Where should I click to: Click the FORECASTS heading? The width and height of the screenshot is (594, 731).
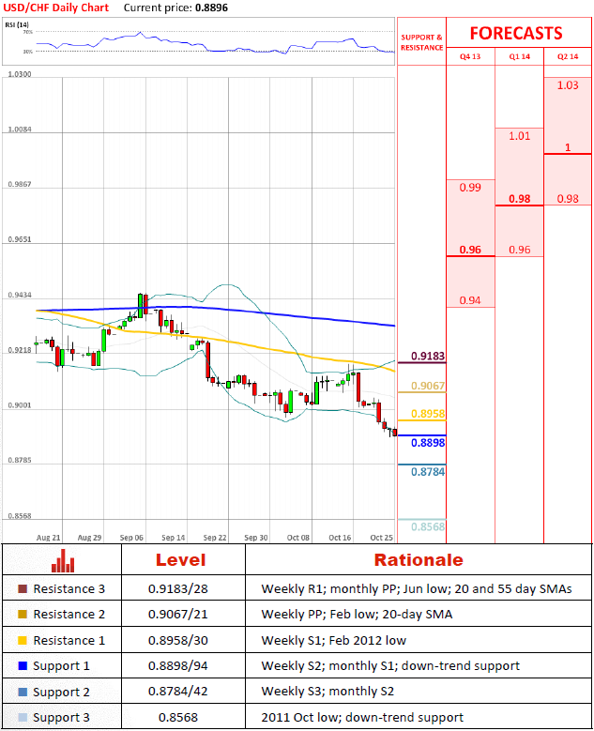click(x=516, y=33)
